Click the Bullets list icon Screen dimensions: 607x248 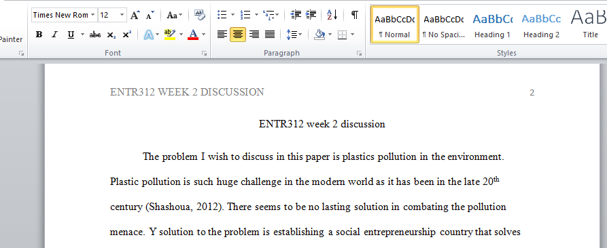pos(222,16)
